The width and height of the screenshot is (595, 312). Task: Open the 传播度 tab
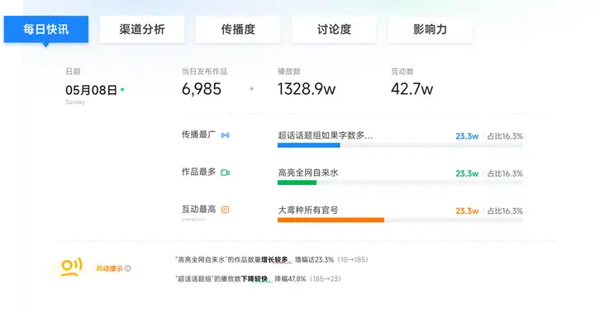point(238,29)
